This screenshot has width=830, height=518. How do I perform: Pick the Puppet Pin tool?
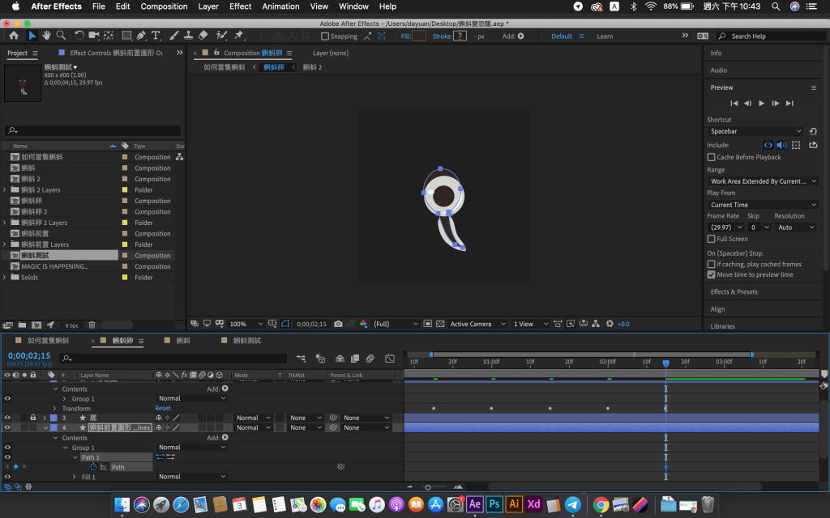pyautogui.click(x=239, y=36)
